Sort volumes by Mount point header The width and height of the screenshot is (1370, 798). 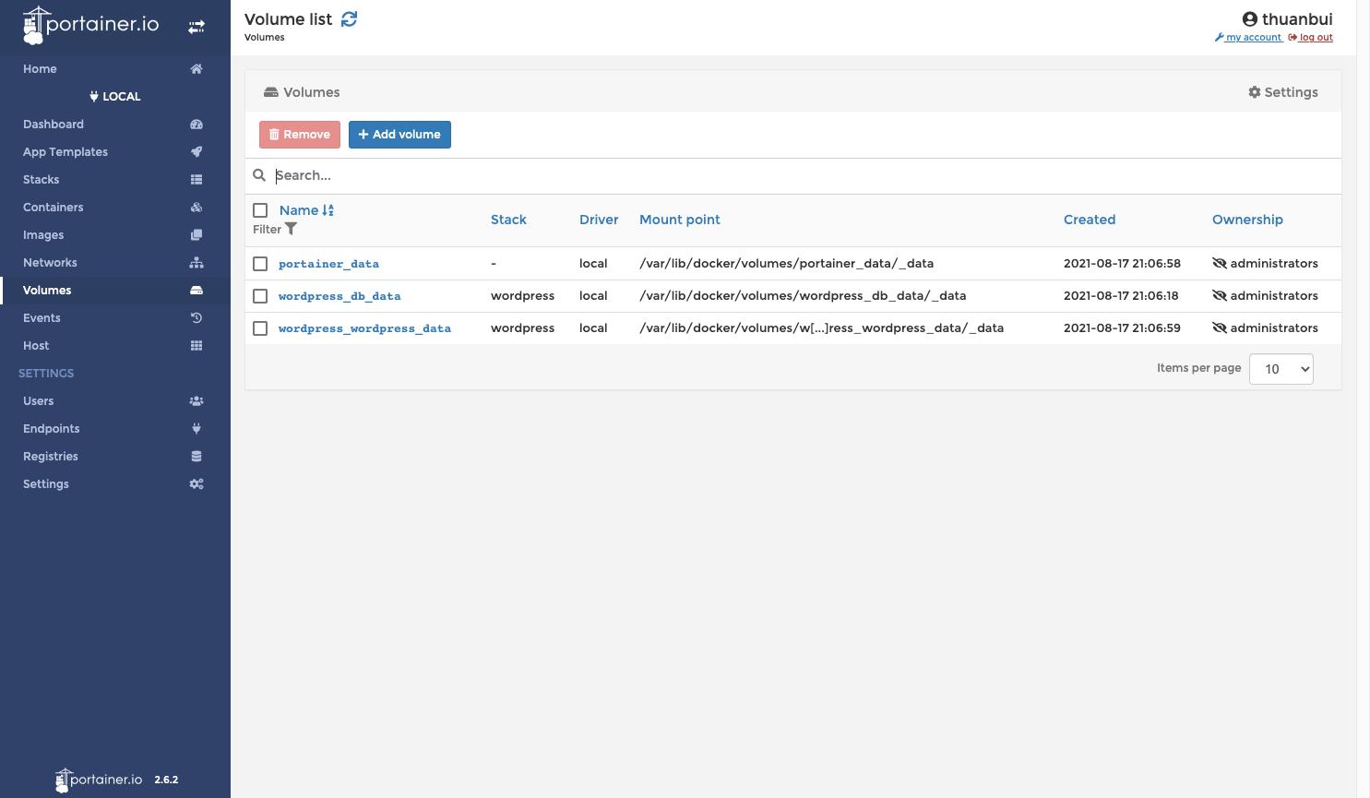[679, 220]
